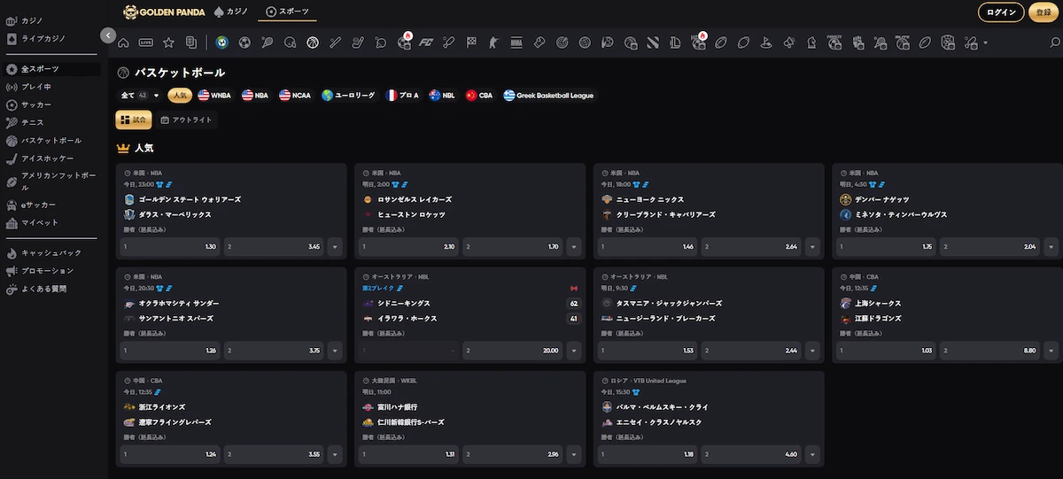Select the table tennis paddle icon
This screenshot has width=1063, height=479.
[381, 42]
